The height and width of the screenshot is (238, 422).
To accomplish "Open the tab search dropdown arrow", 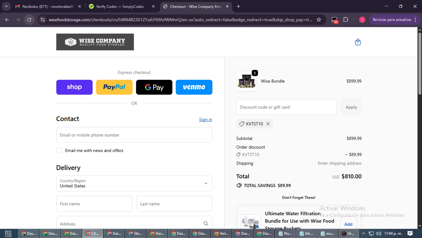I will tap(6, 6).
